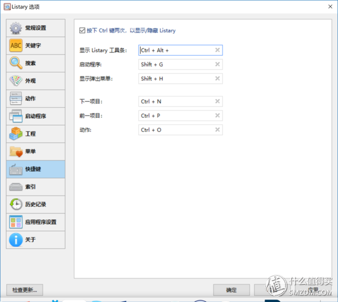Viewport: 338px width, 302px height.
Task: Switch to the 索引 tab label
Action: click(30, 187)
